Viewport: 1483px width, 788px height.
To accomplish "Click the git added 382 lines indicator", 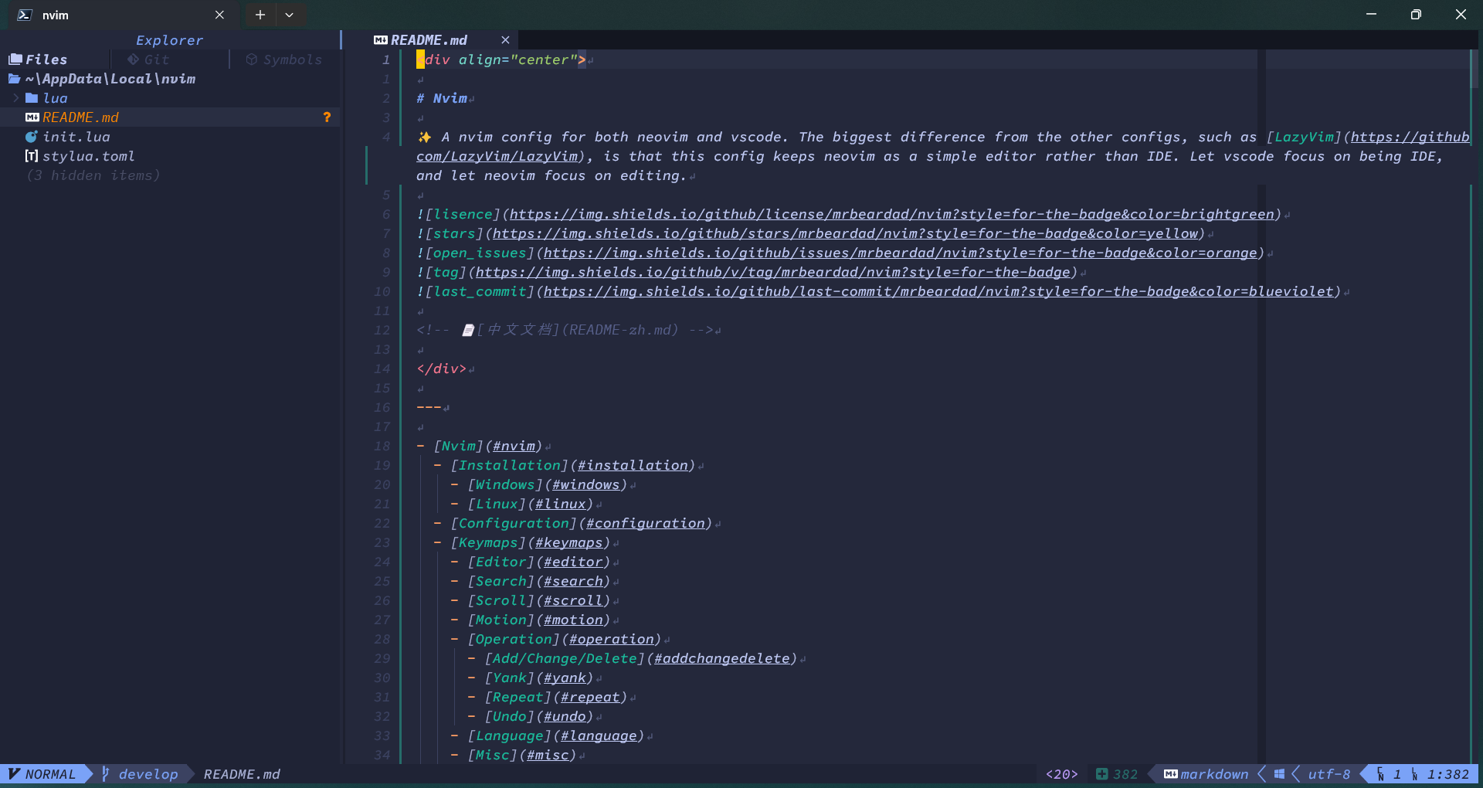I will pos(1117,774).
